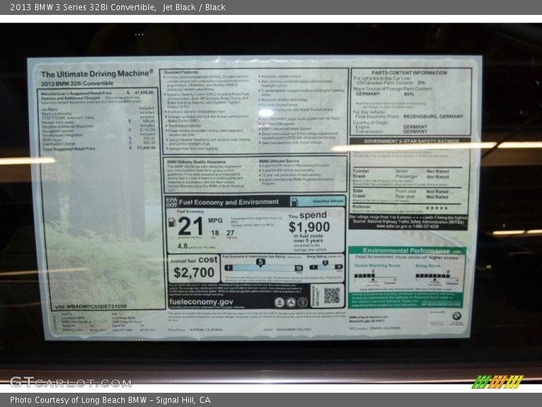Click the Smog Rating scale on fuel label
Image resolution: width=542 pixels, height=407 pixels.
pos(326,267)
